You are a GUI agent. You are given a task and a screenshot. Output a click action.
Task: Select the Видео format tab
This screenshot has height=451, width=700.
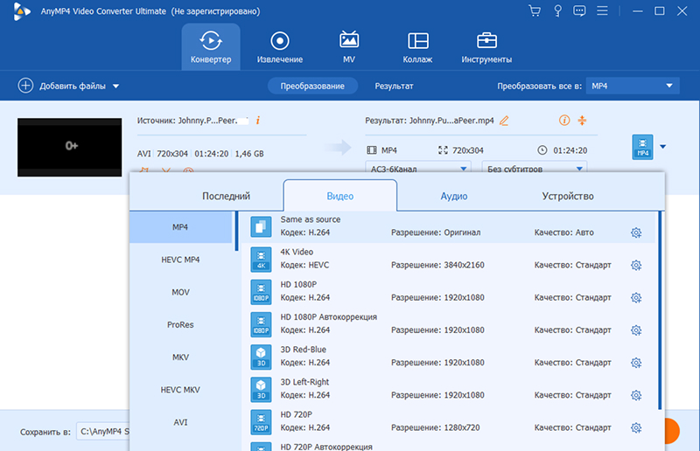(x=339, y=196)
